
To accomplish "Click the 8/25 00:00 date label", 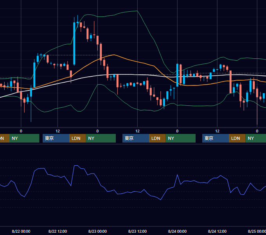I will pos(257,231).
